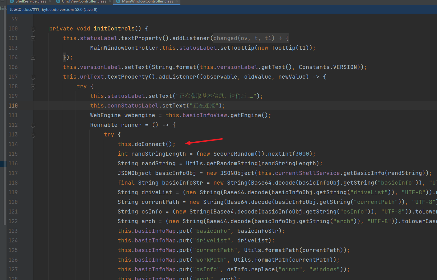Image resolution: width=437 pixels, height=280 pixels.
Task: Click 'newValue' parameter on line 107
Action: [x=292, y=77]
